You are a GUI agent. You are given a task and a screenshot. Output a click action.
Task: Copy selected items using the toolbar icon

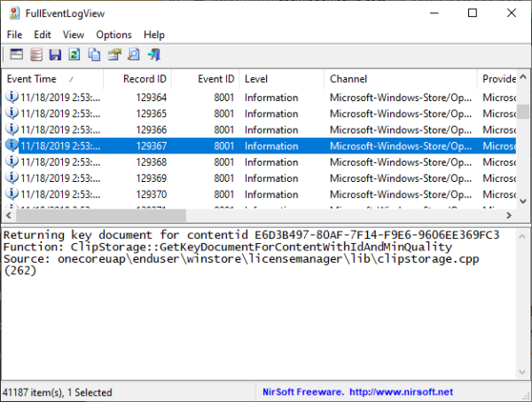(x=94, y=55)
